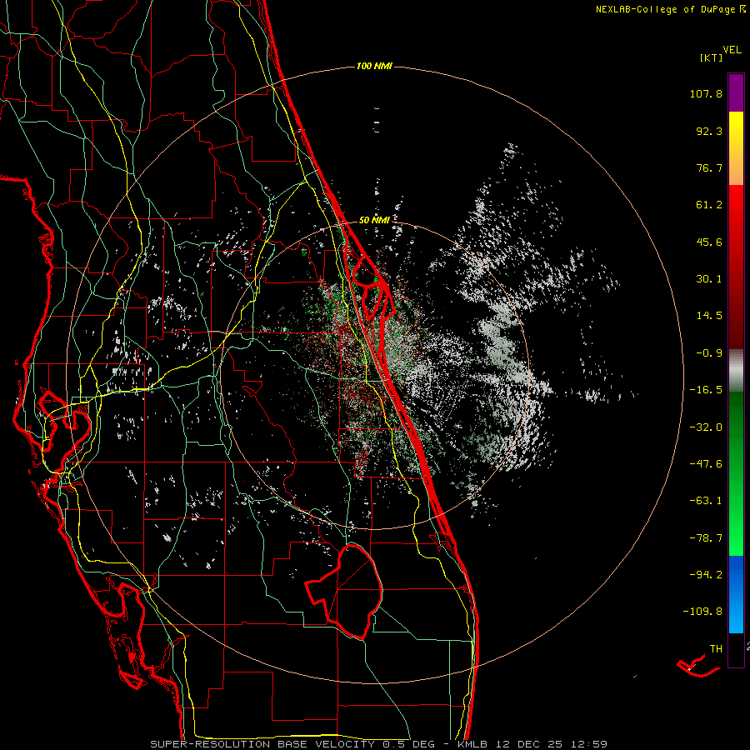750x750 pixels.
Task: Click the -94.2 velocity scale value
Action: click(706, 575)
